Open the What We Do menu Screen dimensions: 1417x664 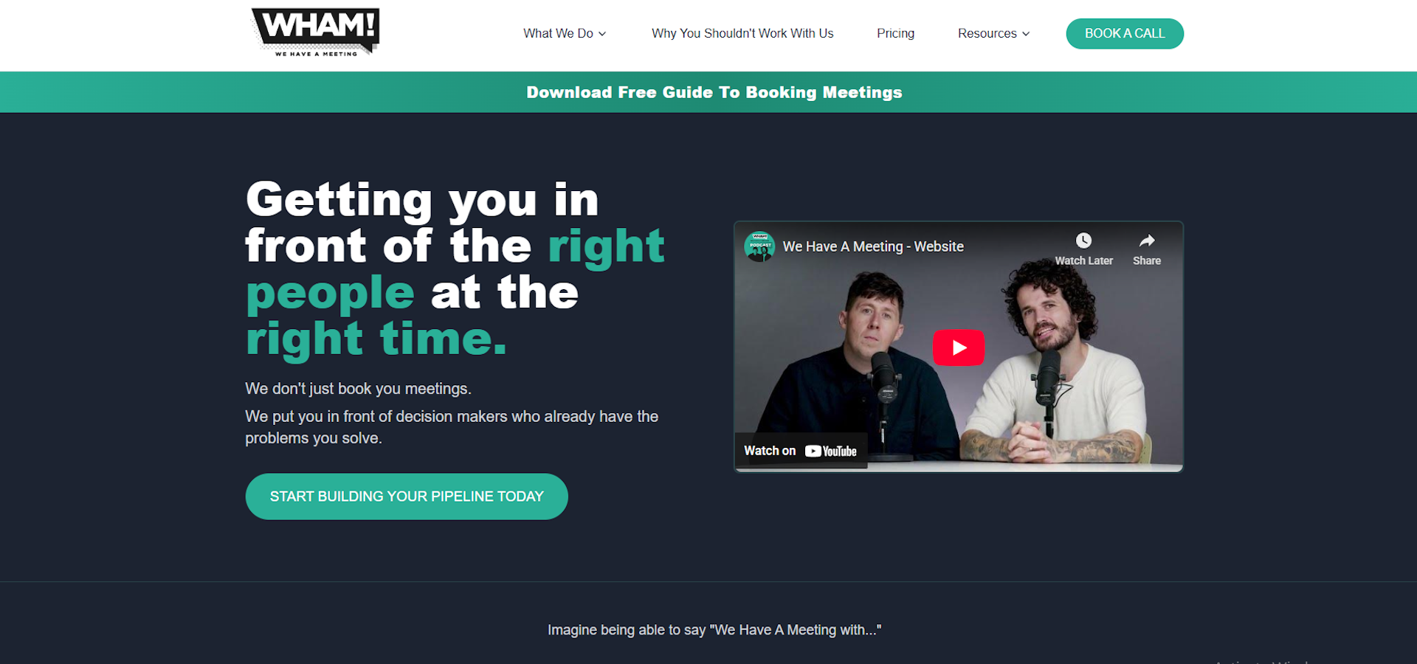(565, 33)
